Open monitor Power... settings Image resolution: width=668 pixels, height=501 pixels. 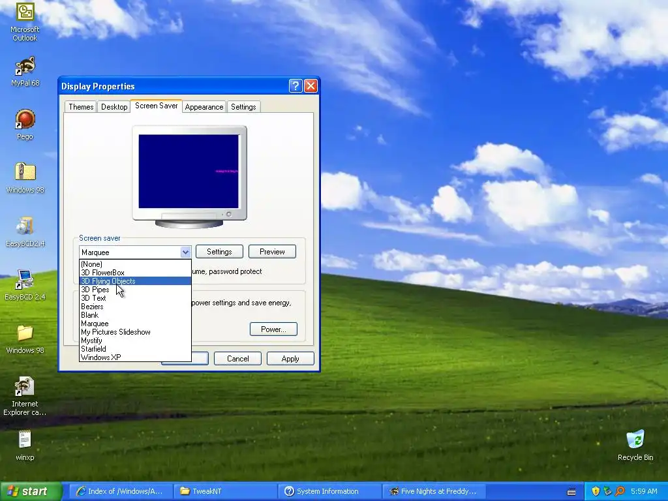[x=273, y=329]
